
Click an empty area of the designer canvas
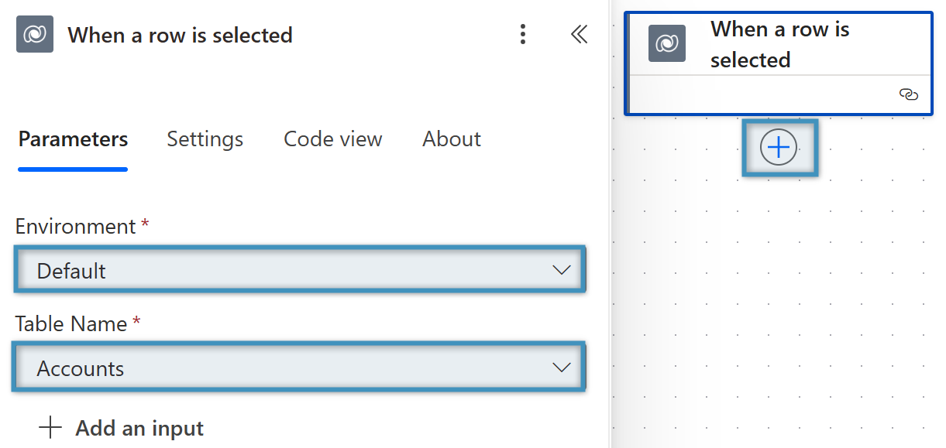point(775,309)
